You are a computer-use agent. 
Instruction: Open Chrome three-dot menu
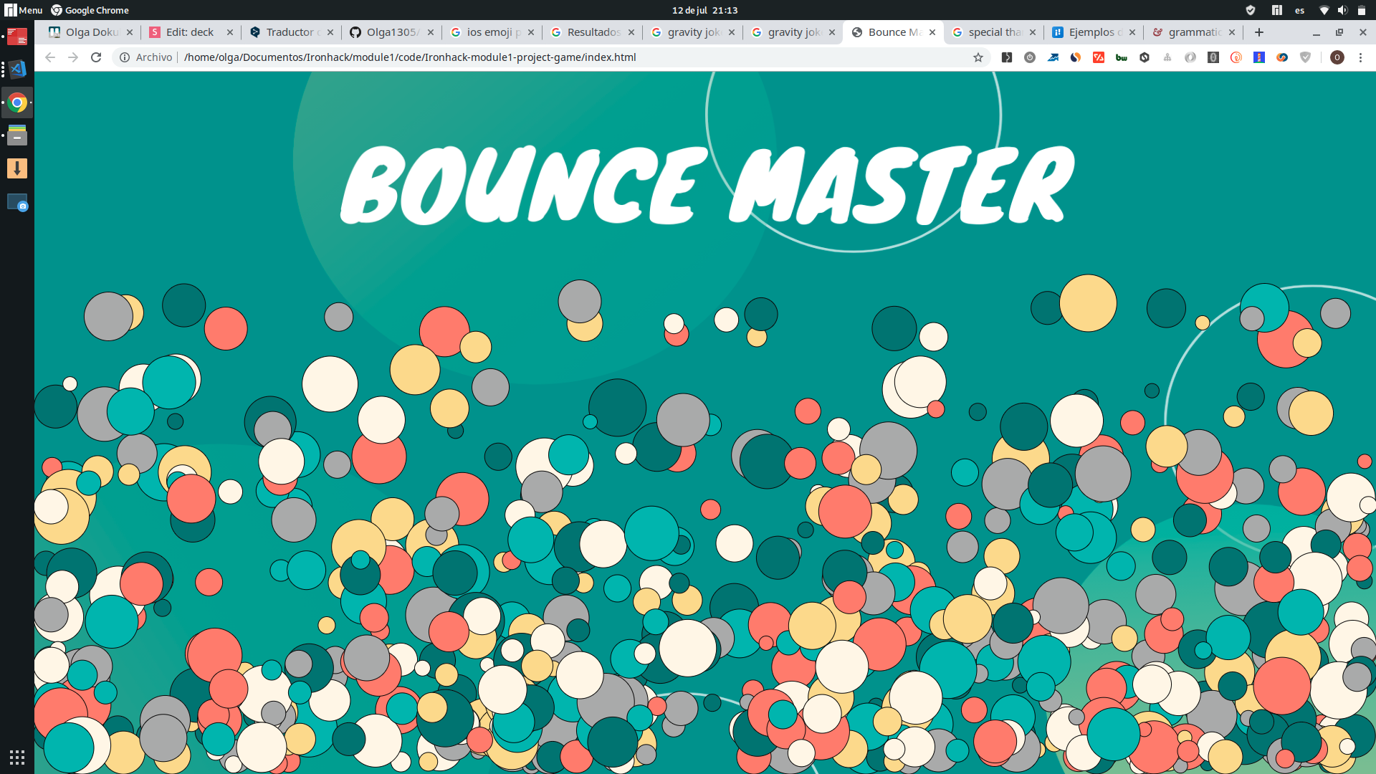click(x=1360, y=57)
